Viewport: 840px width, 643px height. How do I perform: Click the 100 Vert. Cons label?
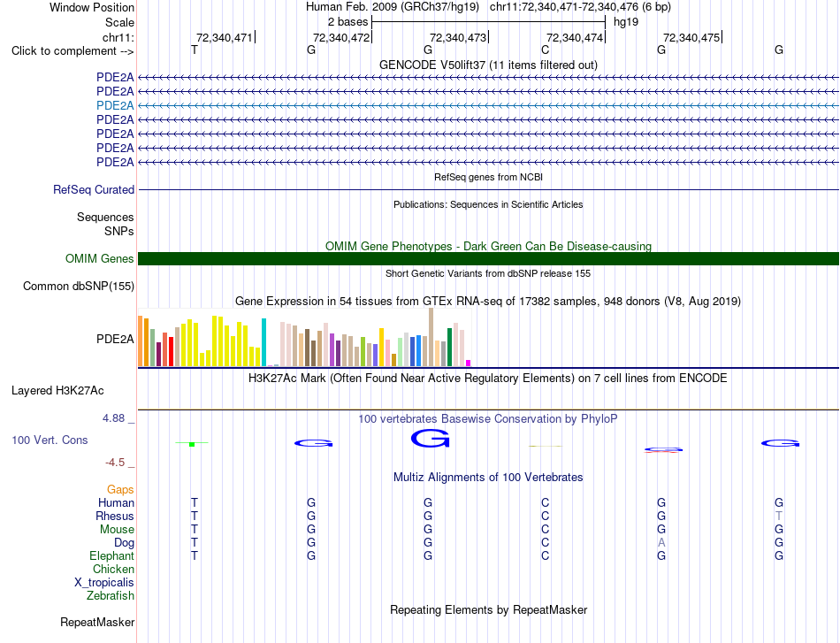point(50,440)
